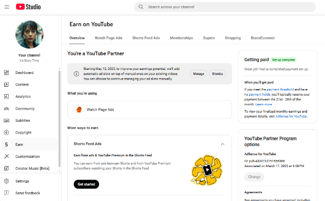Switch to the Overview tab
This screenshot has height=201, width=325.
coord(77,38)
